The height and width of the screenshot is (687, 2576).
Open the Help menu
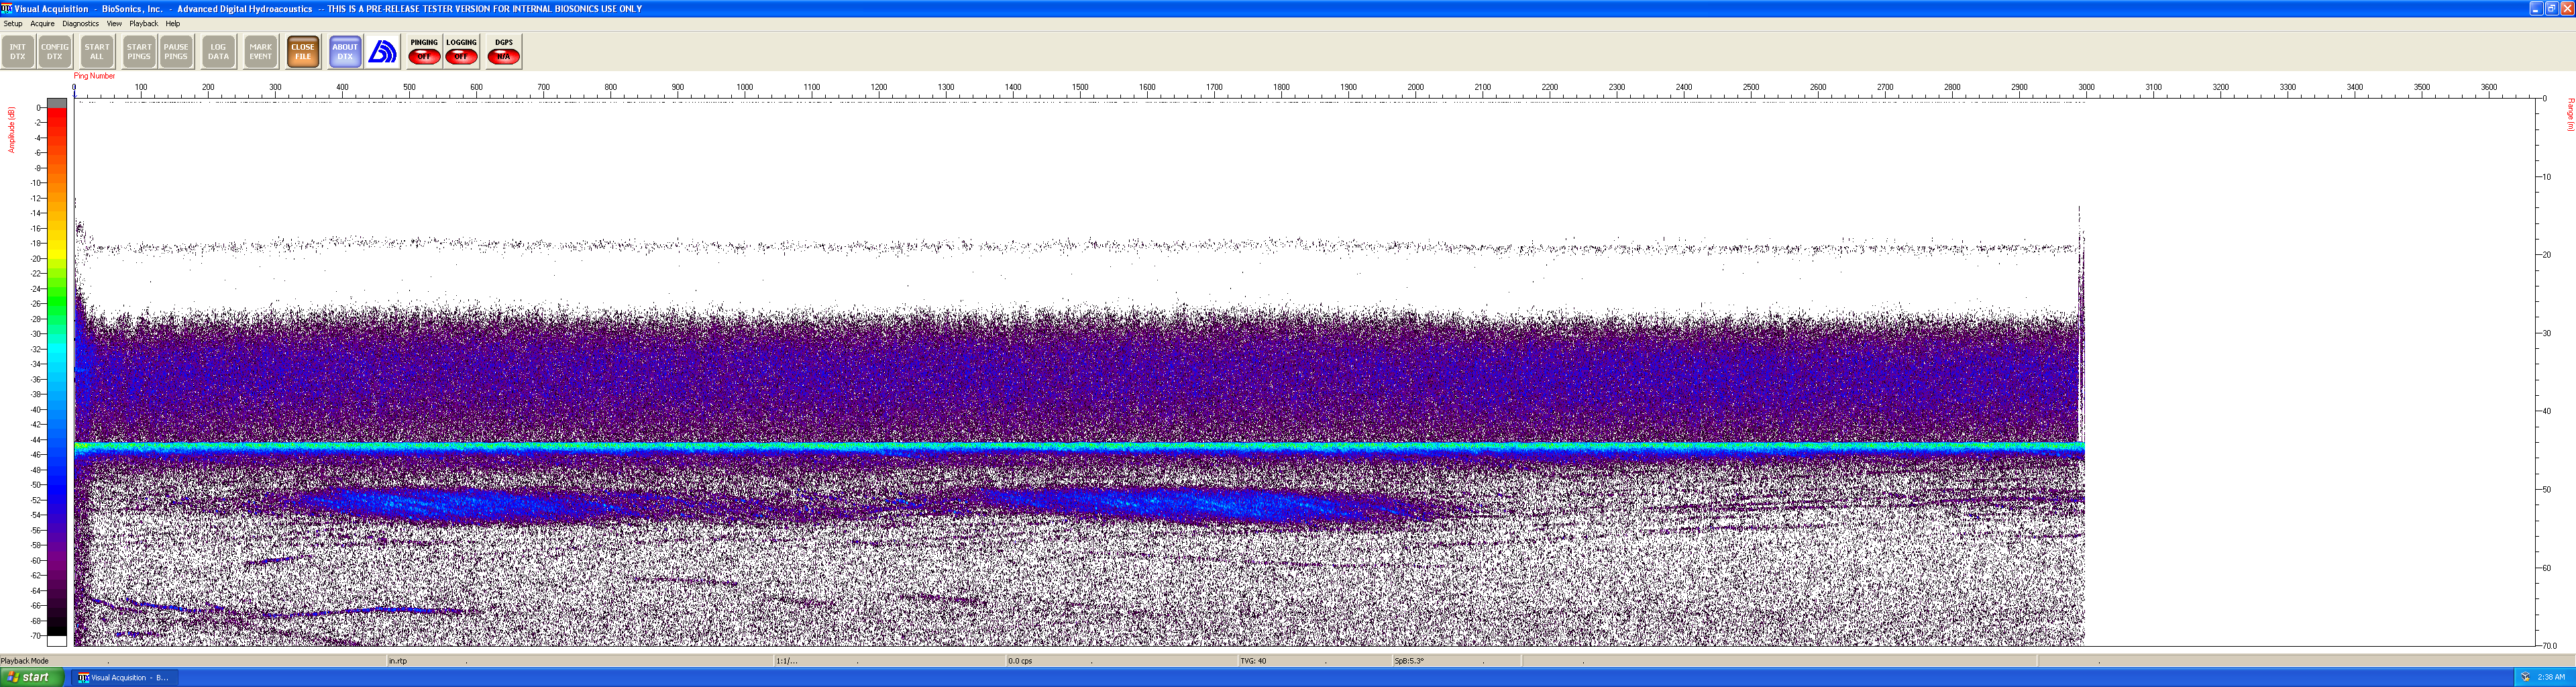coord(173,24)
